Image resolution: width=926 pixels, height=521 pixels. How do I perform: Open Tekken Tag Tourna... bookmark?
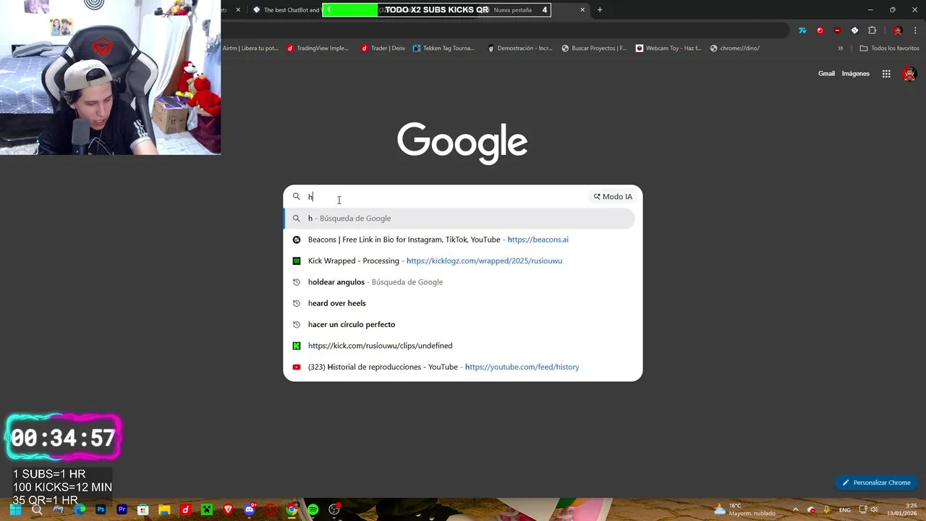(443, 48)
